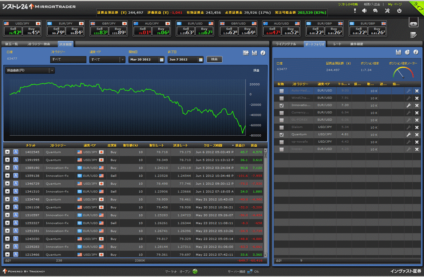Uncheck the Quantum strategy checkbox
424x277 pixels.
click(x=282, y=135)
